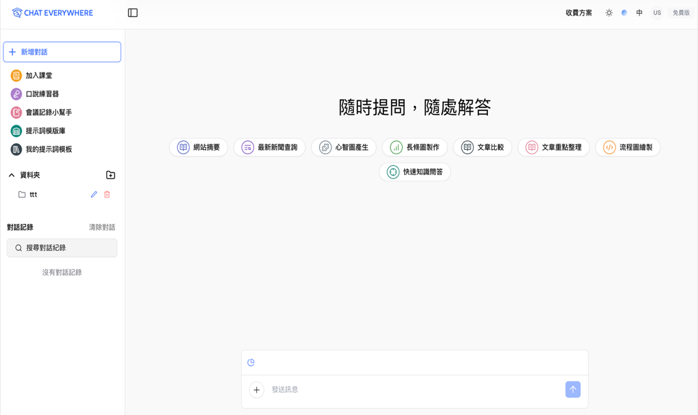698x415 pixels.
Task: Click the pencil icon to rename ttt
Action: 94,195
